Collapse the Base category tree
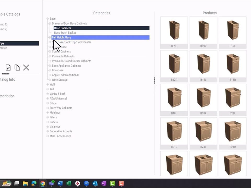This screenshot has width=251, height=188. [48, 19]
